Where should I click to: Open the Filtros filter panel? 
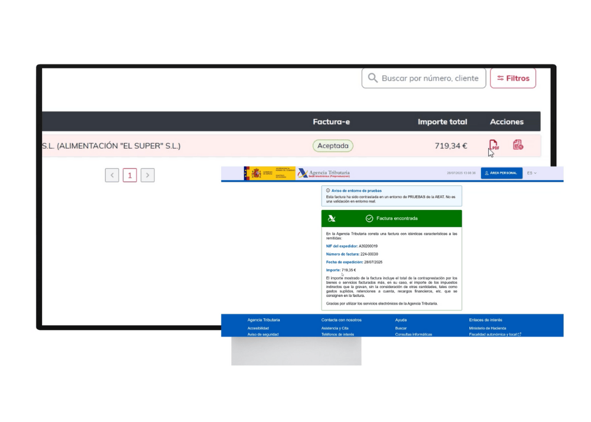tap(512, 78)
